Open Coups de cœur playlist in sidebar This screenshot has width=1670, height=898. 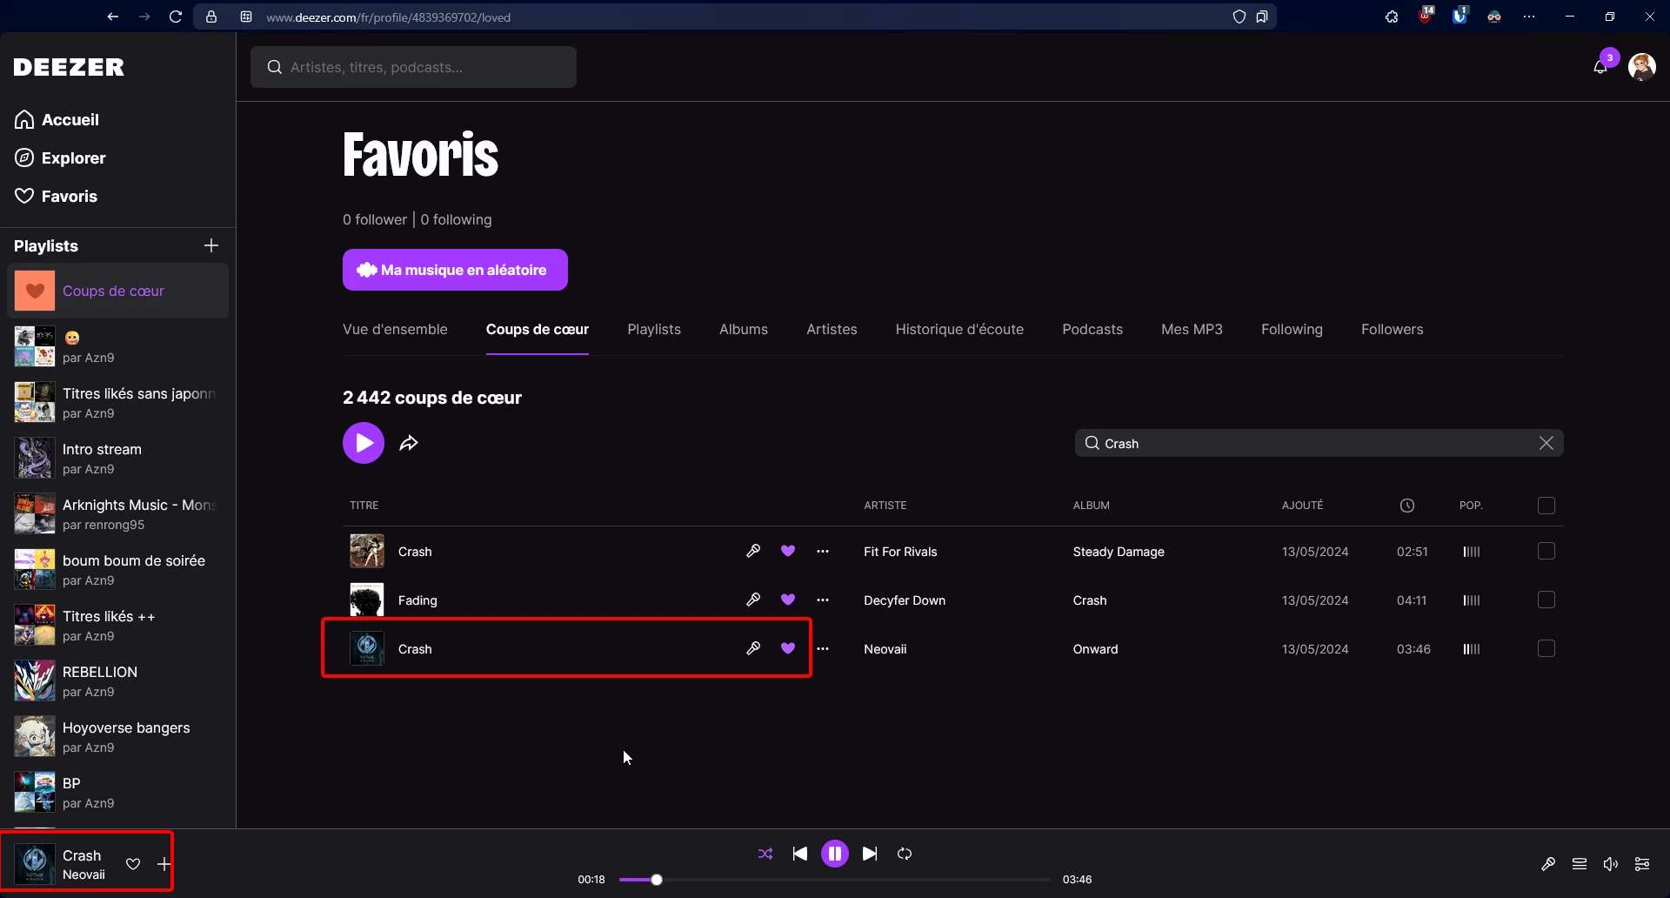click(117, 291)
